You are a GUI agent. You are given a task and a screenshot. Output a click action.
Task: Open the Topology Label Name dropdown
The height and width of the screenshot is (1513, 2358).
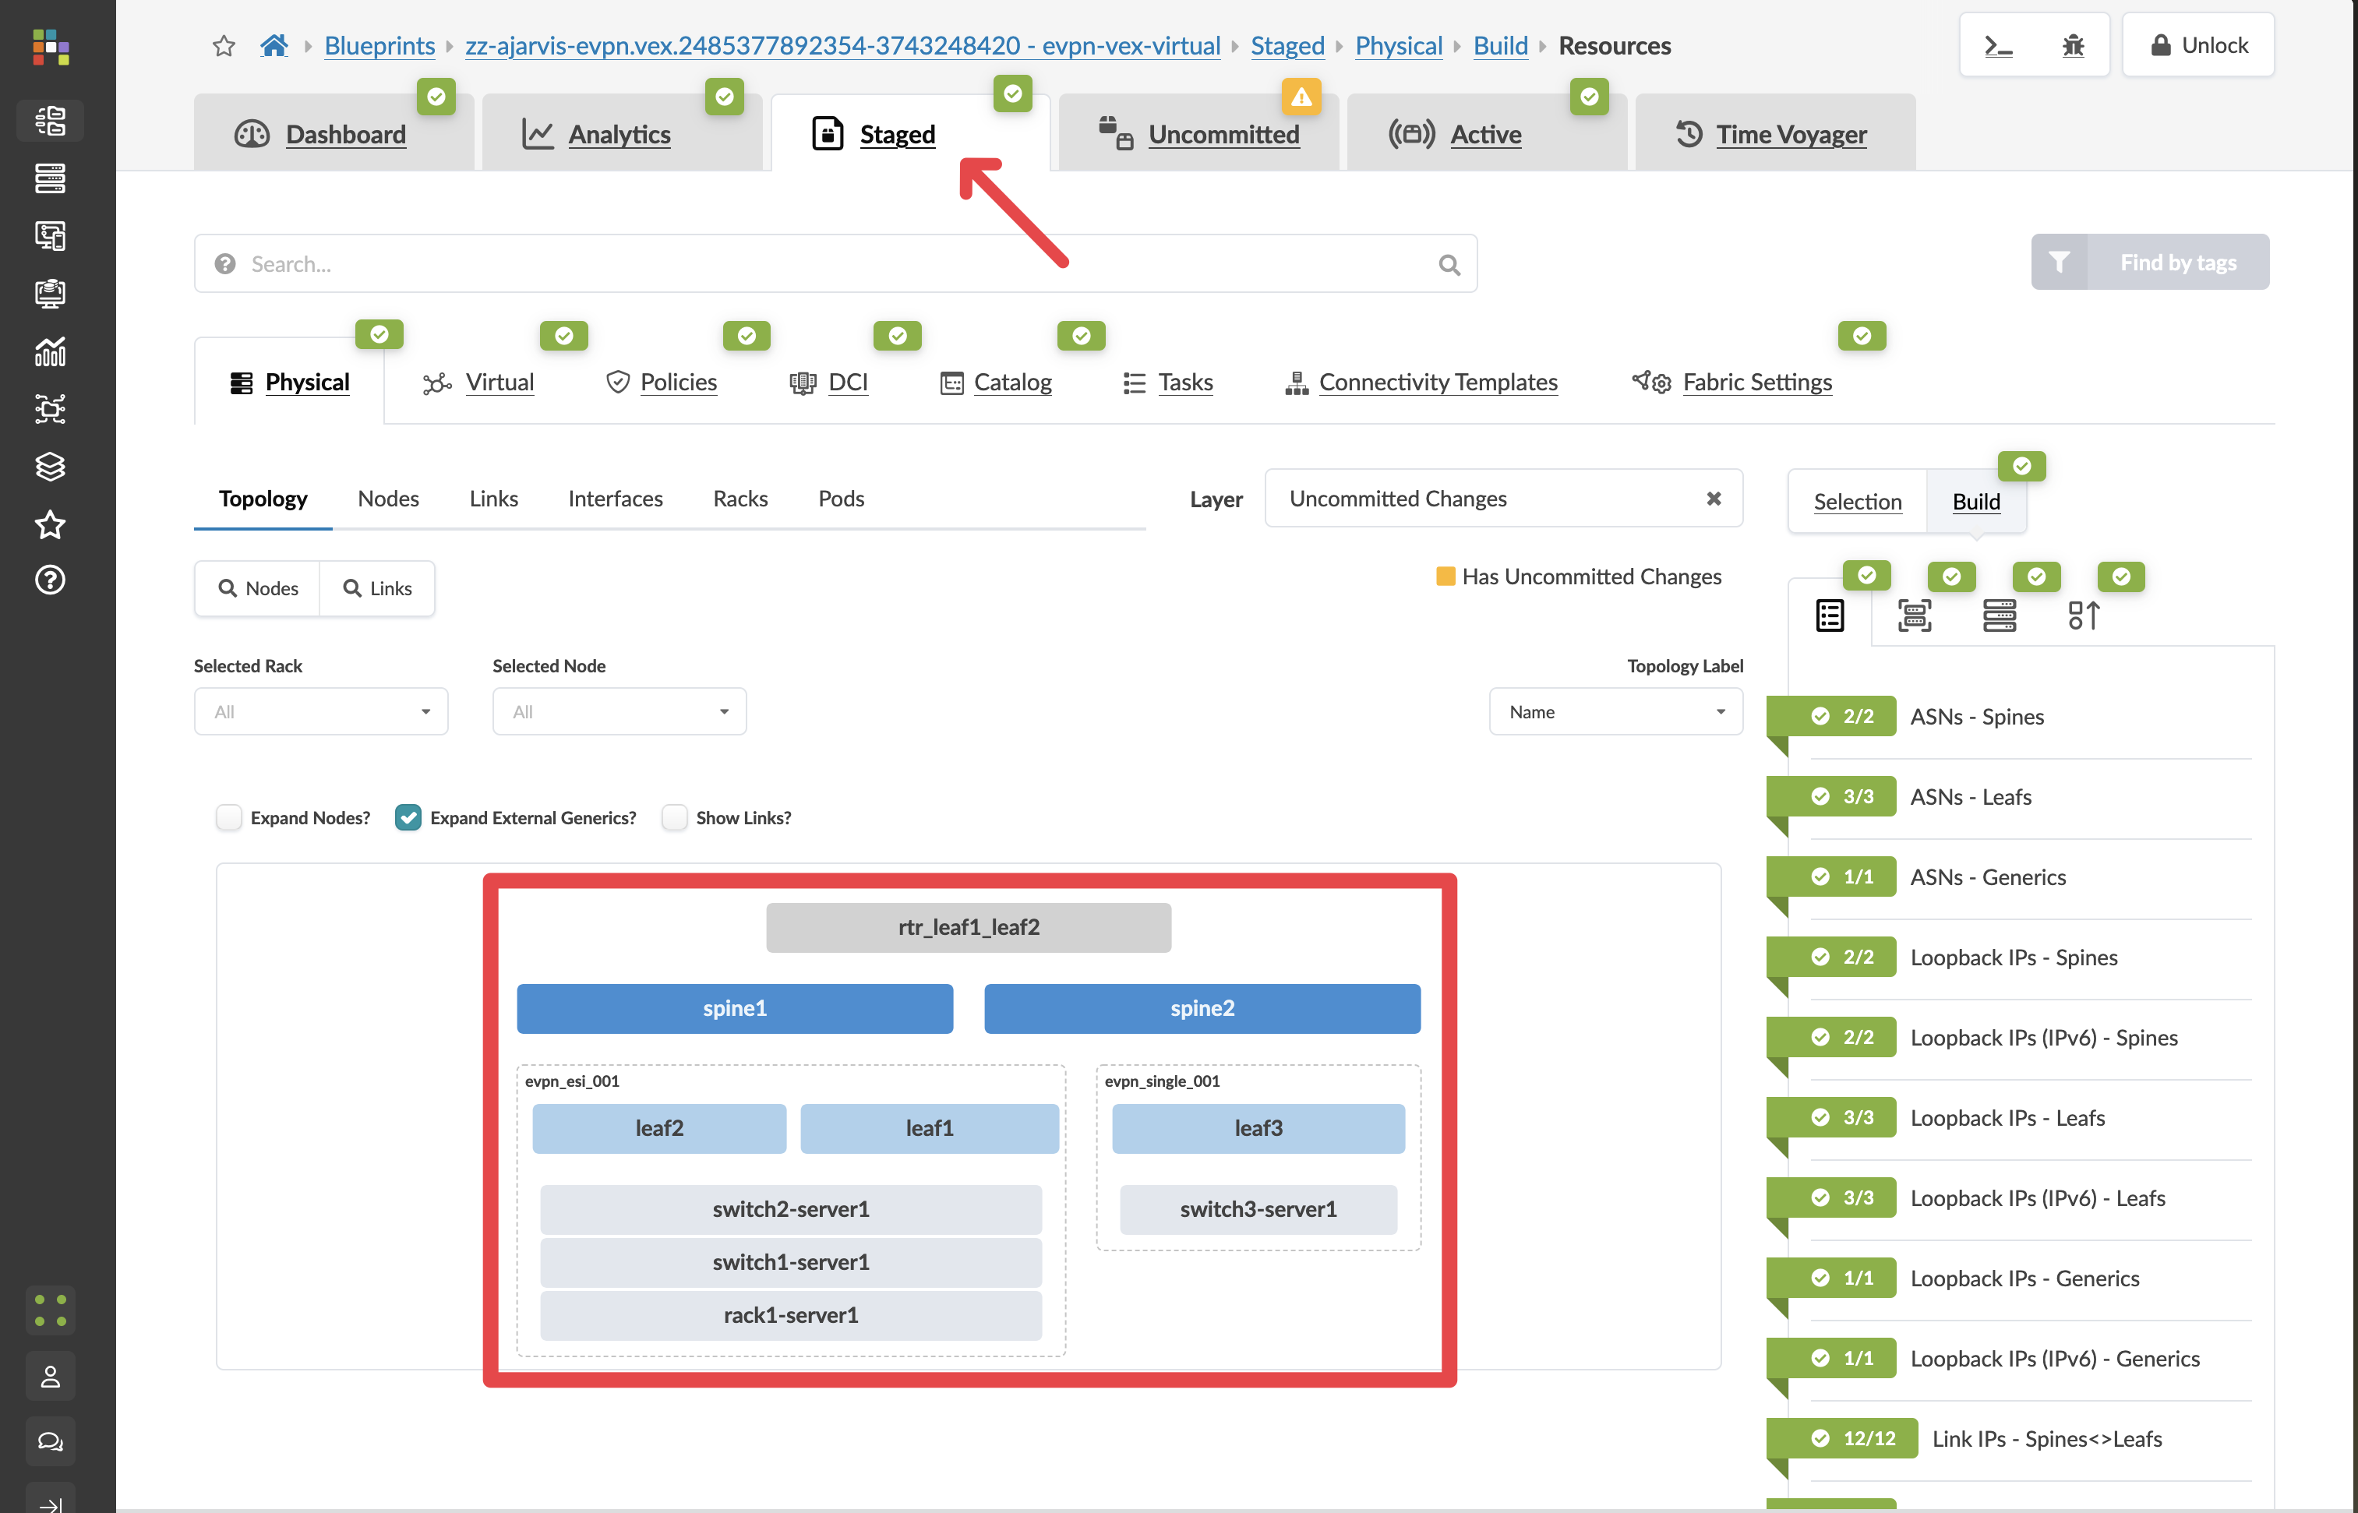(1615, 711)
